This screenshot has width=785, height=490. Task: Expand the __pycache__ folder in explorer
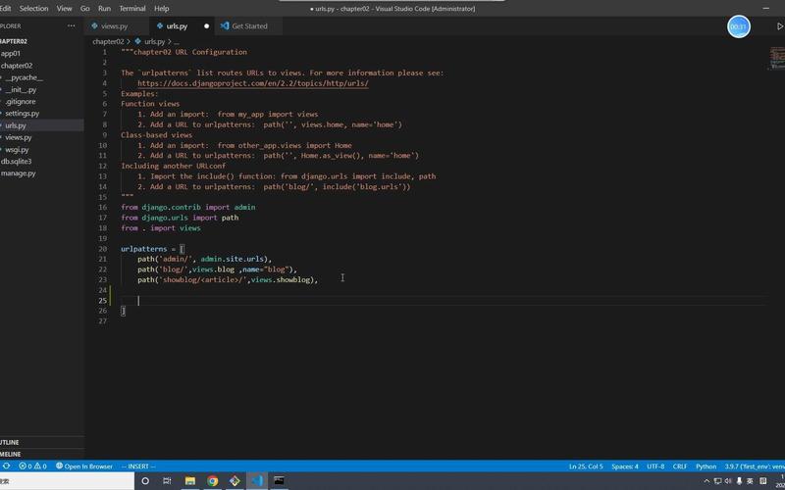point(24,77)
